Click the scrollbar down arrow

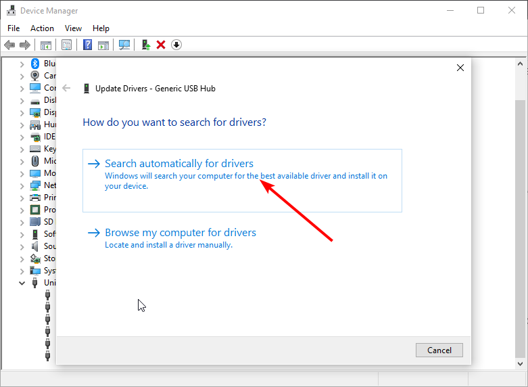[x=520, y=364]
